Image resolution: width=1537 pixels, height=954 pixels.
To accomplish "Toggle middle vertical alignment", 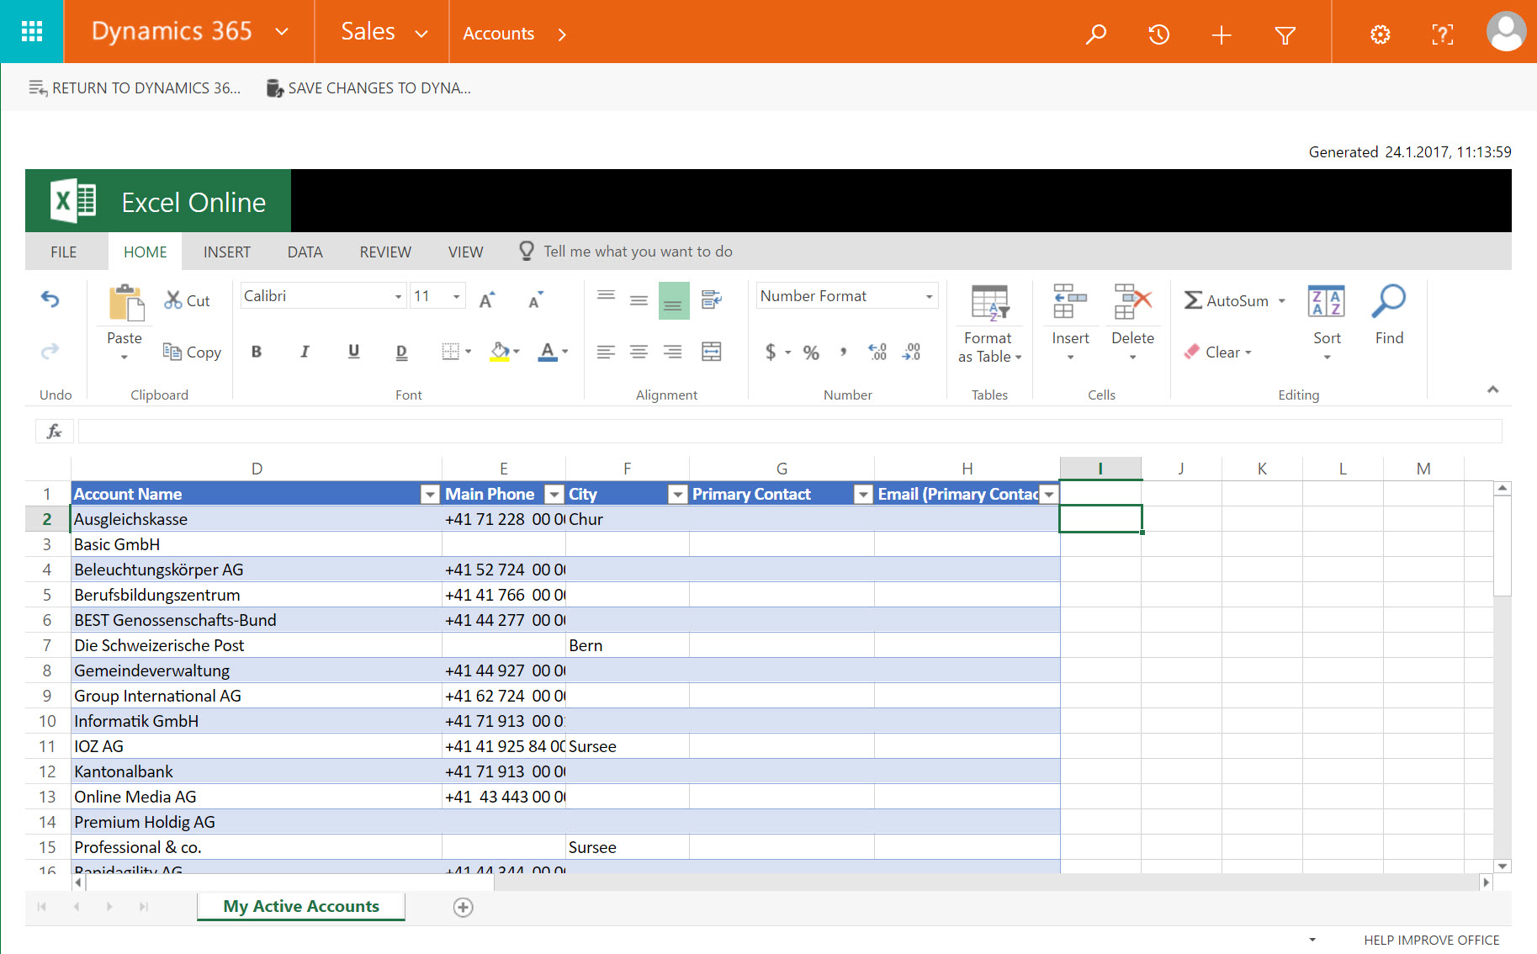I will coord(639,299).
